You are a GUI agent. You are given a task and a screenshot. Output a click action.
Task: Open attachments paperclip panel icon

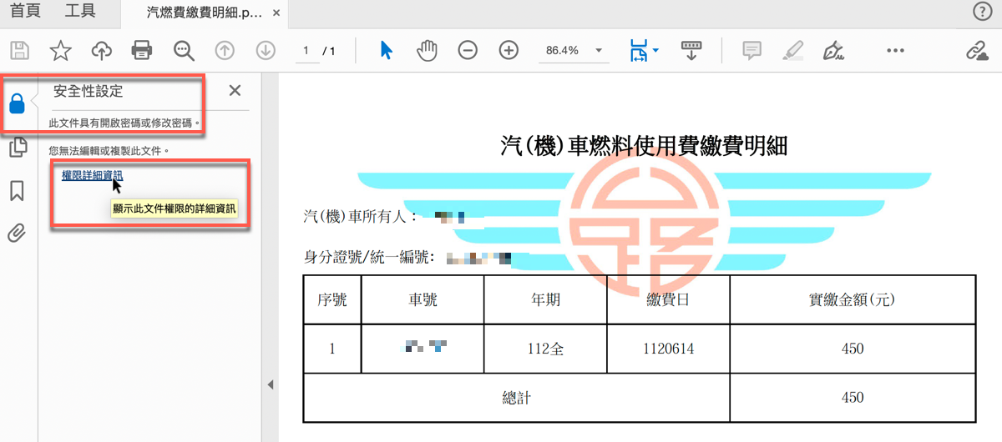click(x=17, y=233)
